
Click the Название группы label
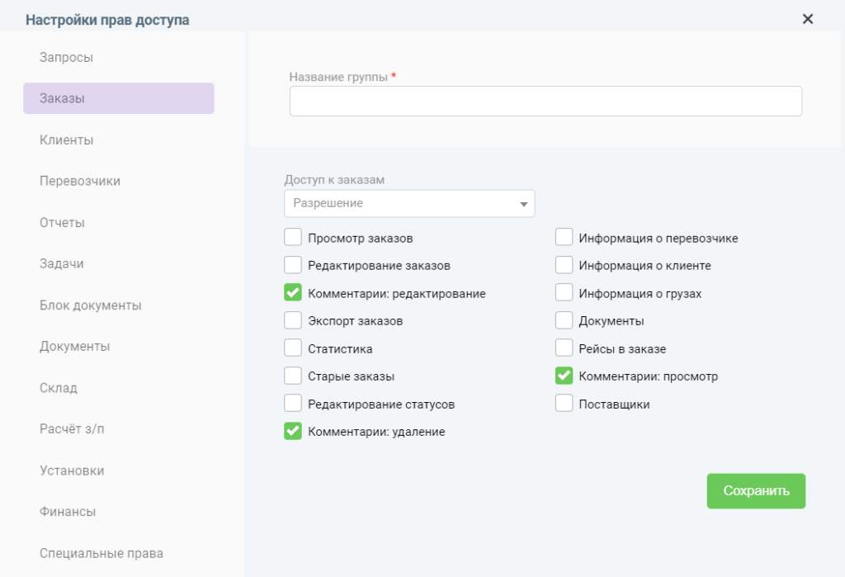coord(338,77)
